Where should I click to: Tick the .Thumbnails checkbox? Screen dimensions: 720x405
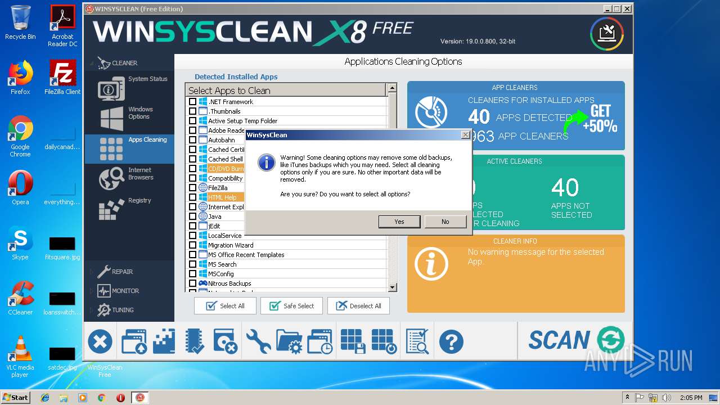192,111
